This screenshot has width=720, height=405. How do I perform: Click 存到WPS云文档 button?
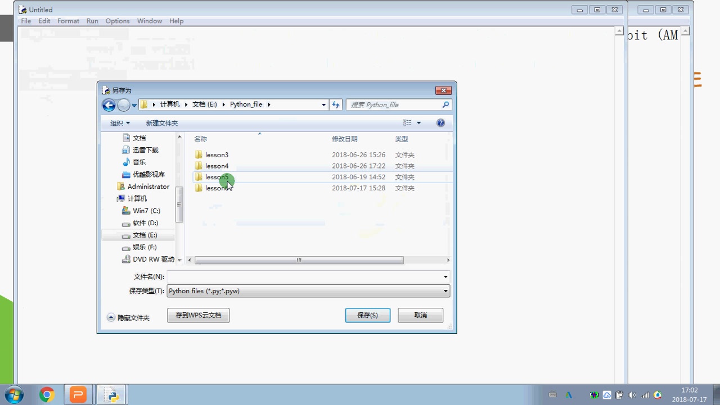[198, 315]
